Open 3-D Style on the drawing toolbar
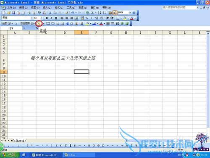This screenshot has width=210, height=158. tap(127, 24)
